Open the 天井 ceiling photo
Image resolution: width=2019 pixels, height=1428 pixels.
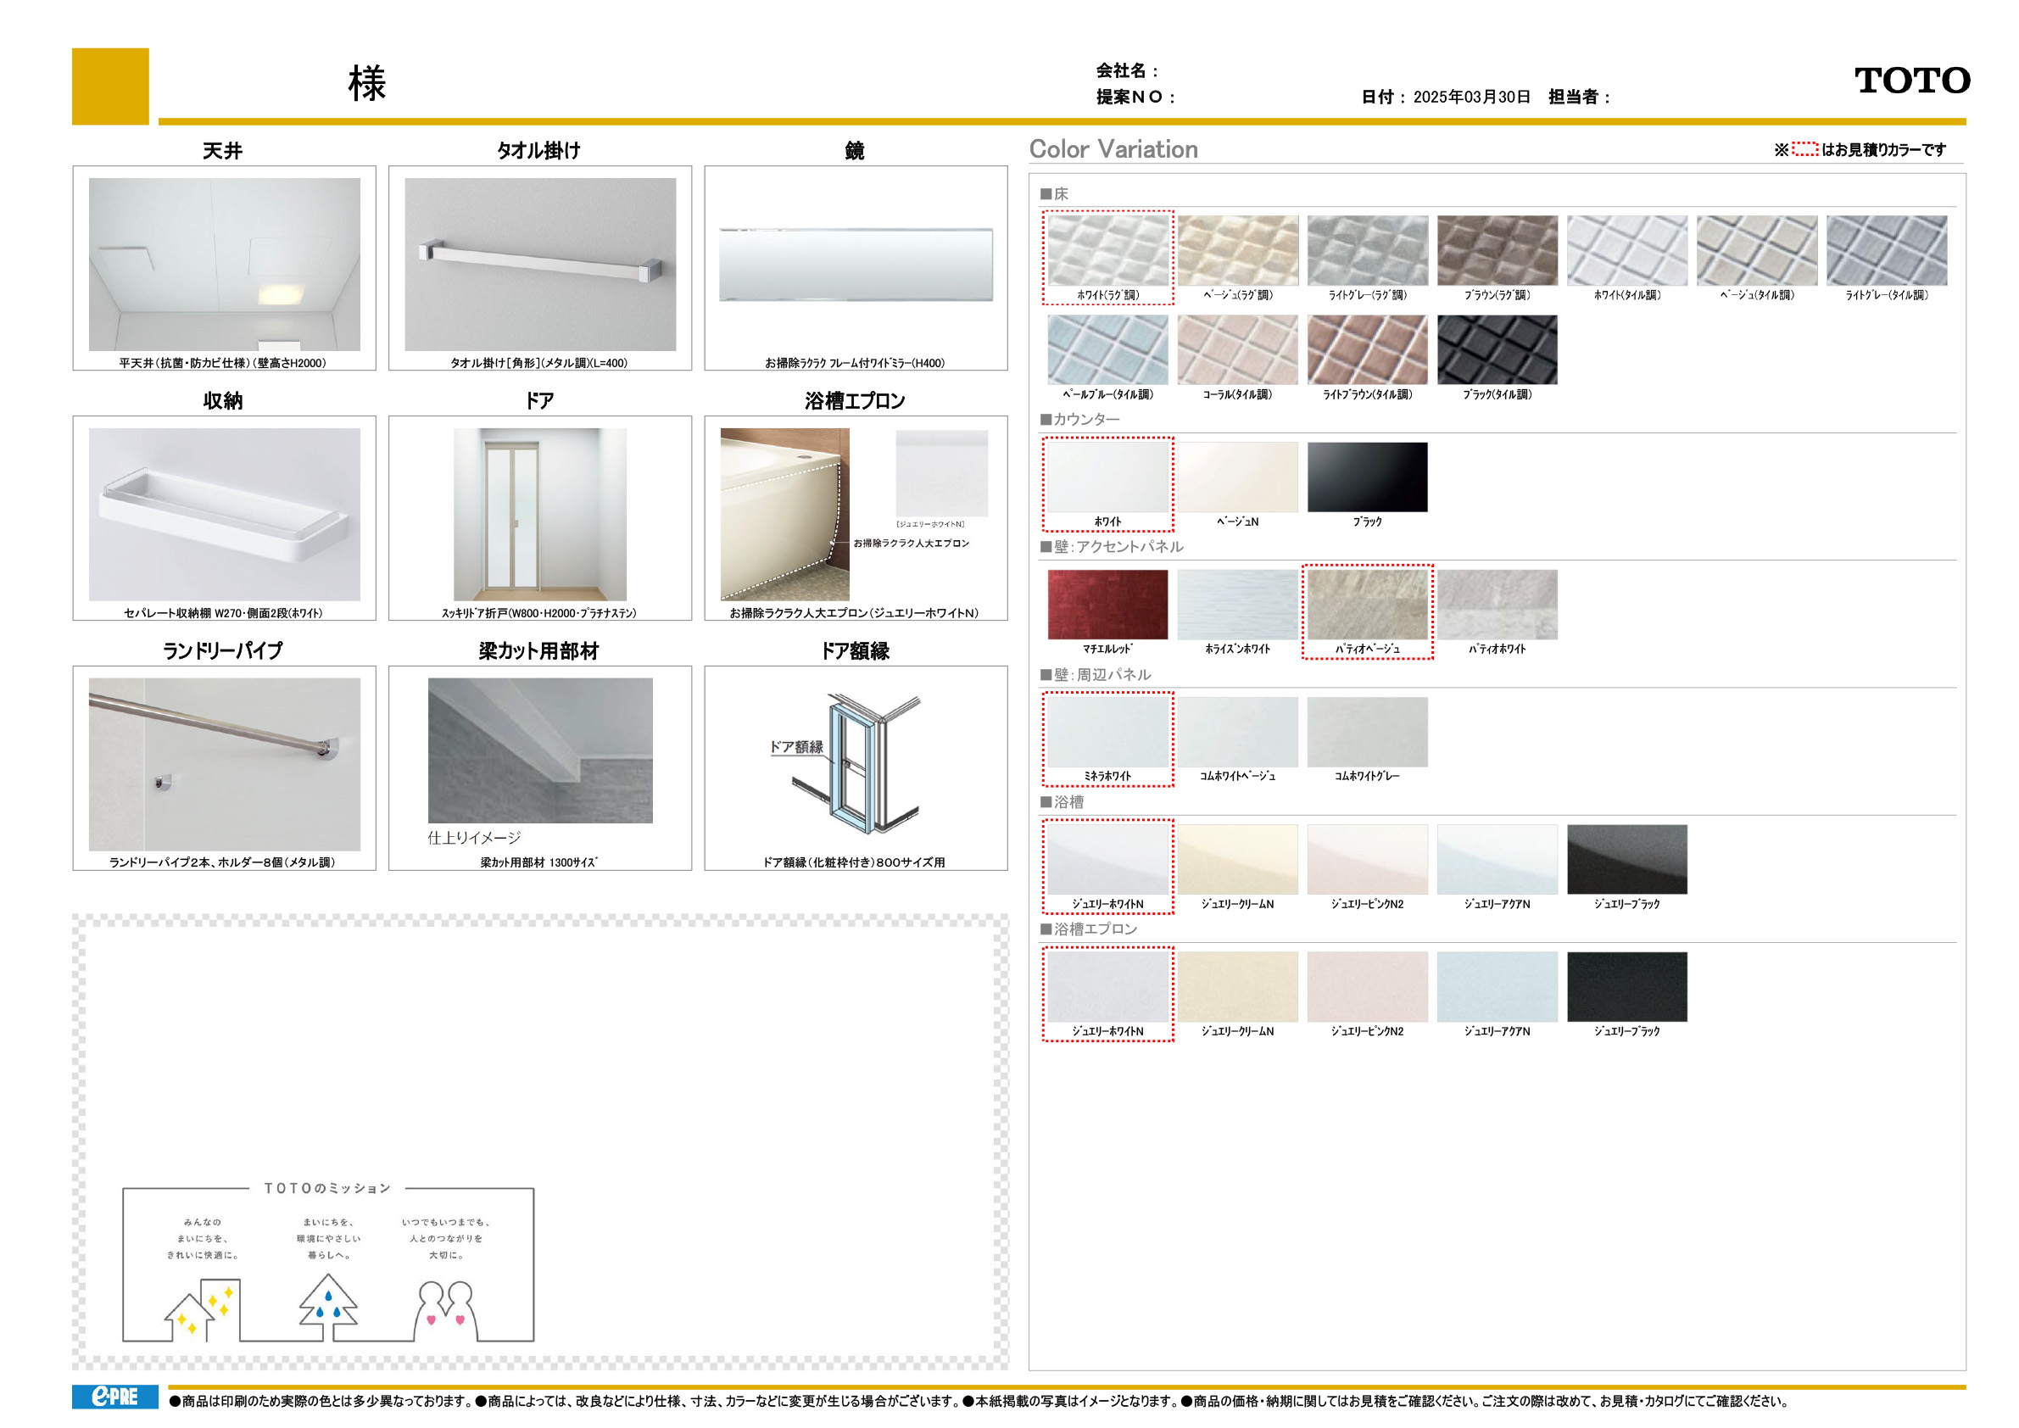(x=224, y=265)
